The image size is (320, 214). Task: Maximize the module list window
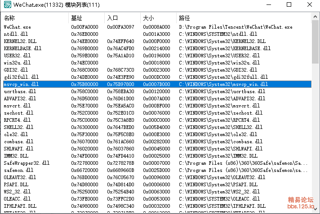click(289, 4)
